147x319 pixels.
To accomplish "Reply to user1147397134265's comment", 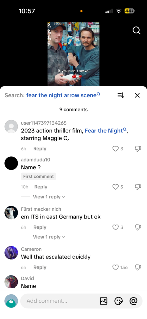I will pos(40,149).
